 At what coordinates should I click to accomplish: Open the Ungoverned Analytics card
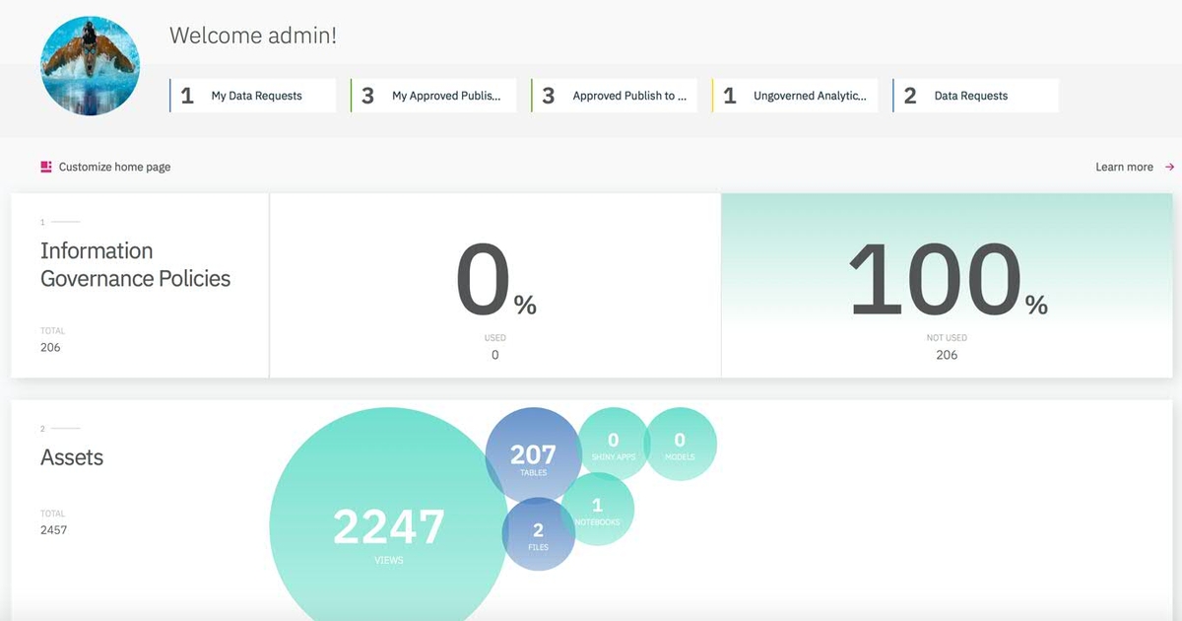pos(795,95)
